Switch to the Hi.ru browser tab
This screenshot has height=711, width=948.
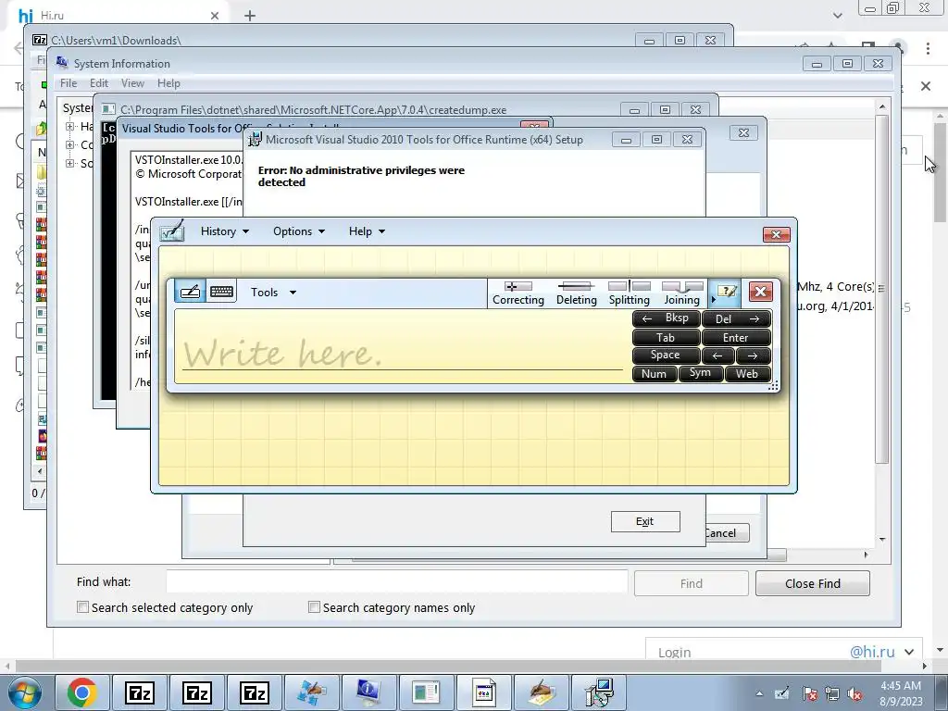pyautogui.click(x=118, y=16)
